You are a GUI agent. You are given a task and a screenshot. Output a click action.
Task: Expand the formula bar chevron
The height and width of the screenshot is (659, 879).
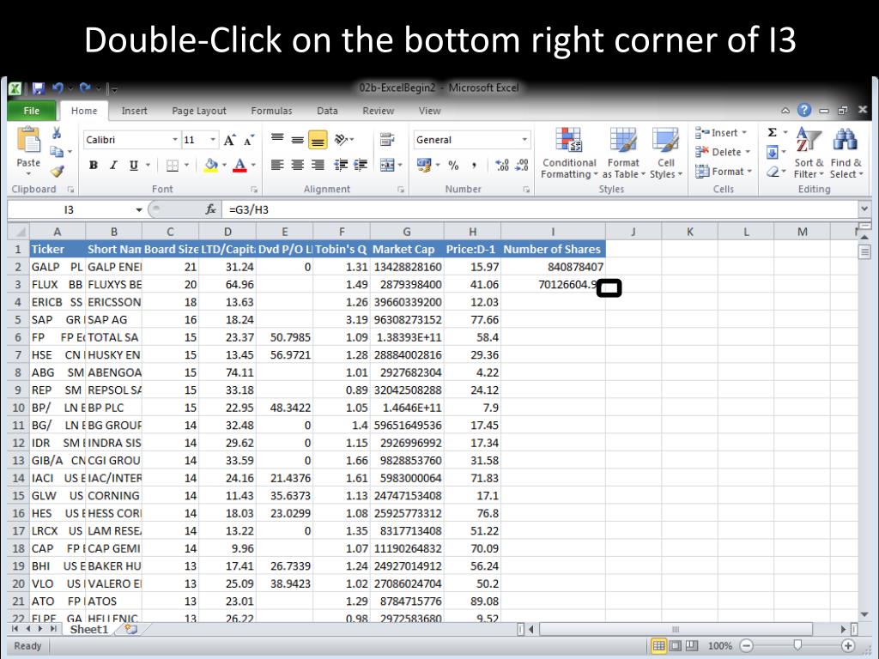[864, 209]
